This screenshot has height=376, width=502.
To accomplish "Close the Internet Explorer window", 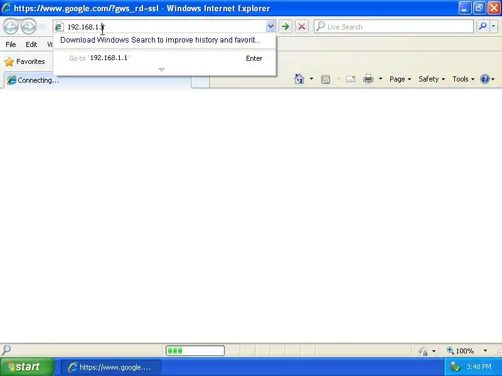I will [x=494, y=8].
